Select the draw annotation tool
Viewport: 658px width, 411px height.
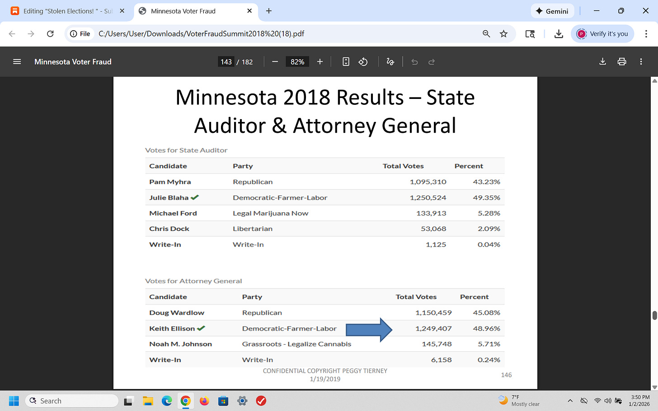pos(390,62)
